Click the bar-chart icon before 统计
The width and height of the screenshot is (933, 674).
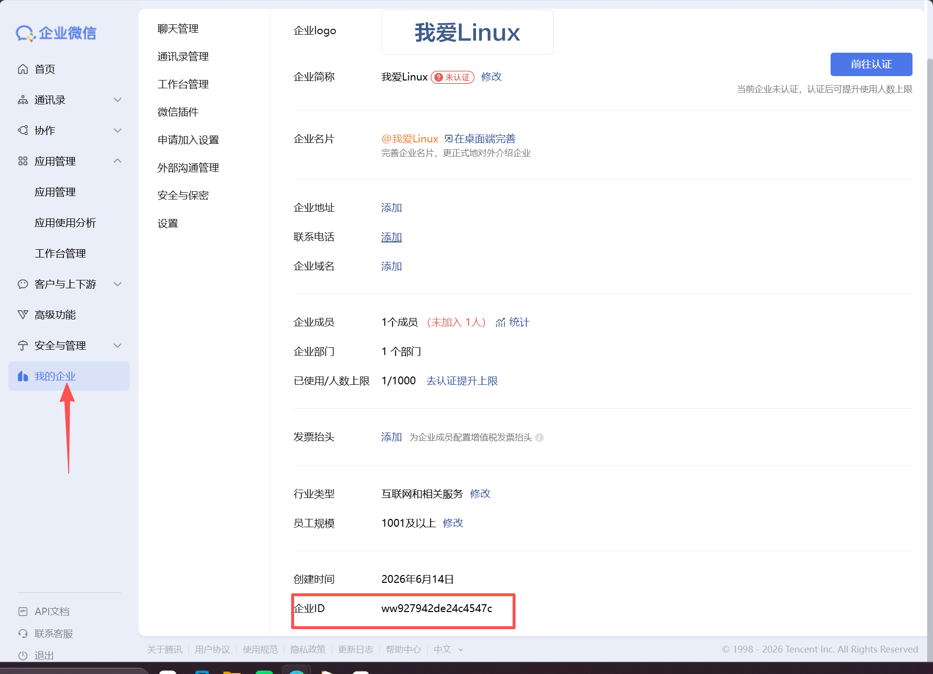(500, 322)
